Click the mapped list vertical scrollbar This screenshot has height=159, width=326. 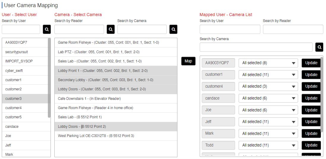click(322, 95)
